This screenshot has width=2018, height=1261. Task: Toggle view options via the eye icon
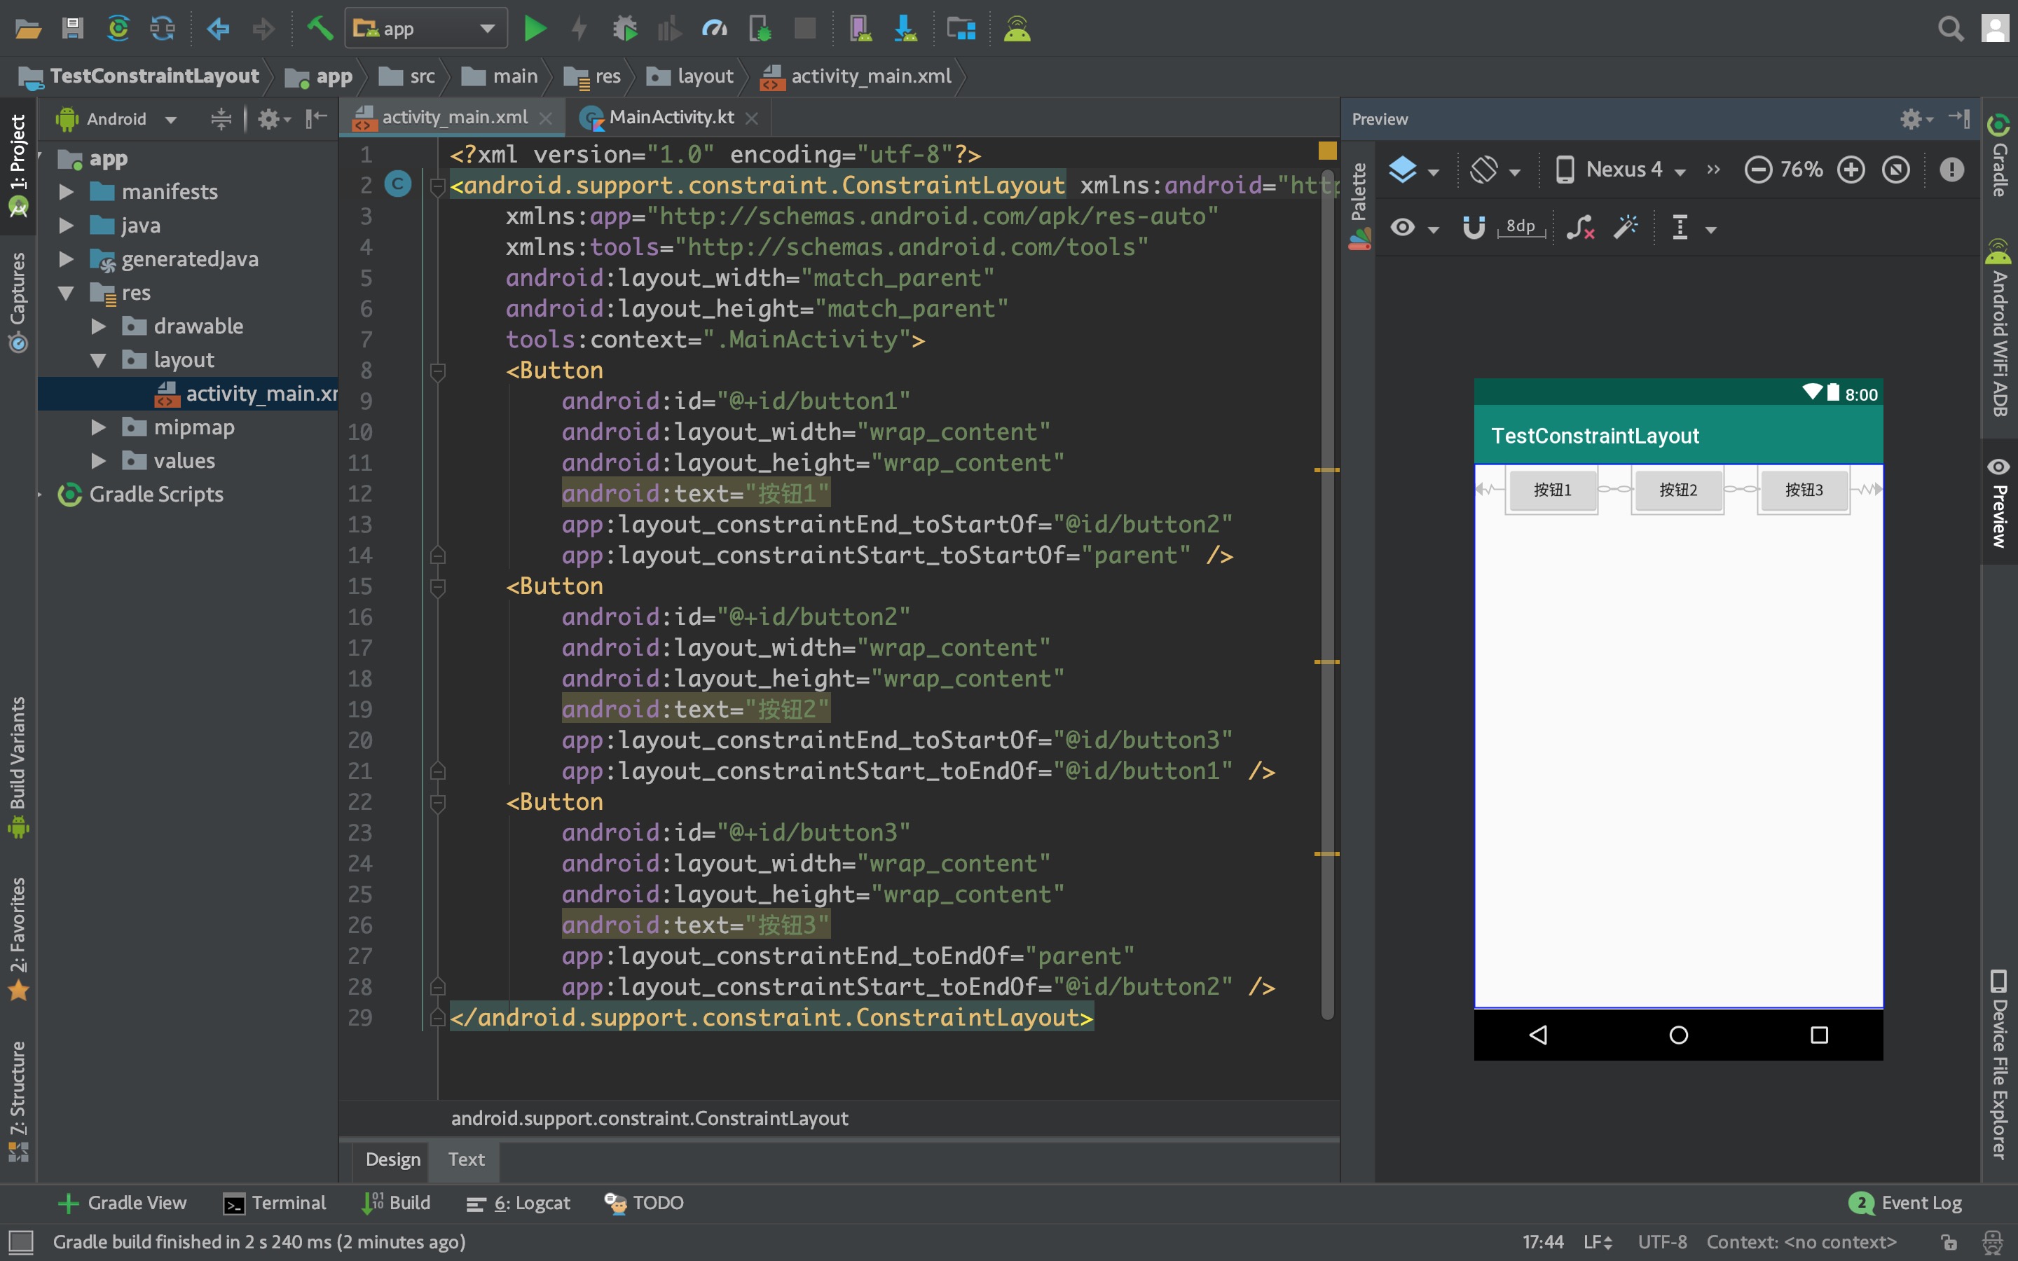1403,227
